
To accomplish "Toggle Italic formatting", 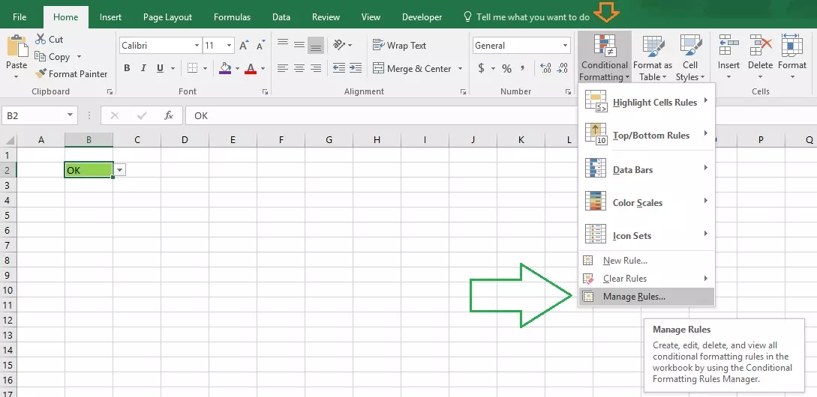I will tap(144, 69).
